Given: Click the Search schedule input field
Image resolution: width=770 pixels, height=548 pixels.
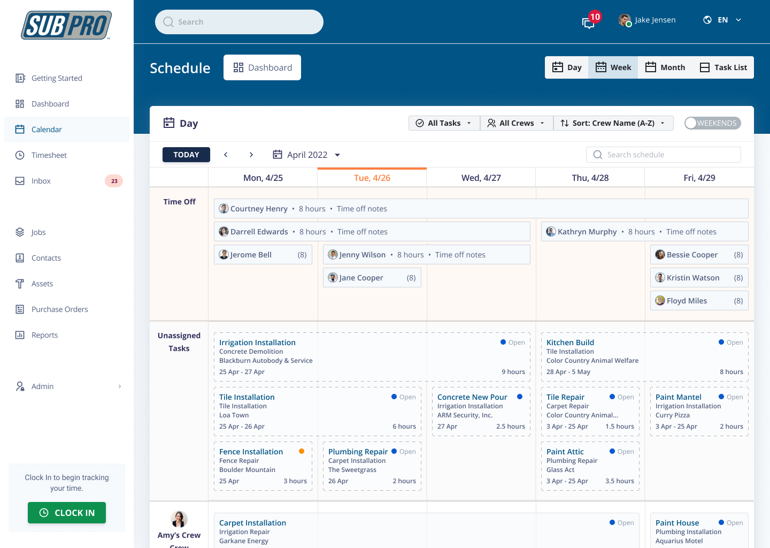Looking at the screenshot, I should (663, 155).
